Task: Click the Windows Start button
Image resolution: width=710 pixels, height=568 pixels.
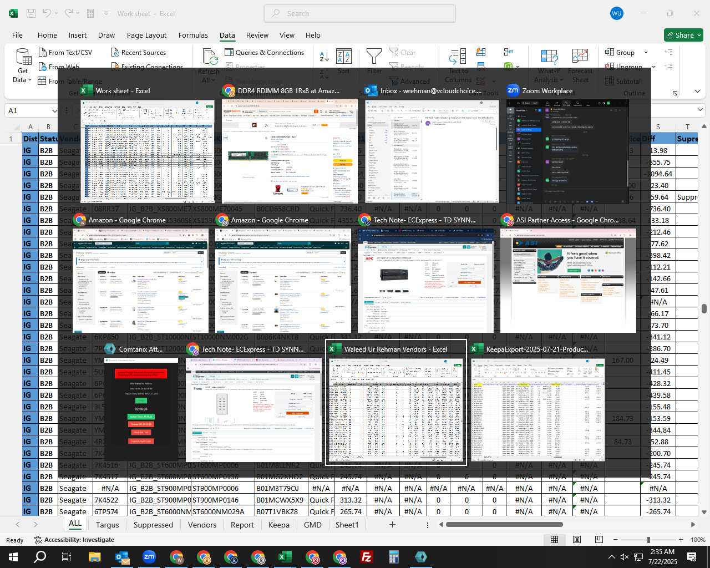Action: tap(13, 557)
